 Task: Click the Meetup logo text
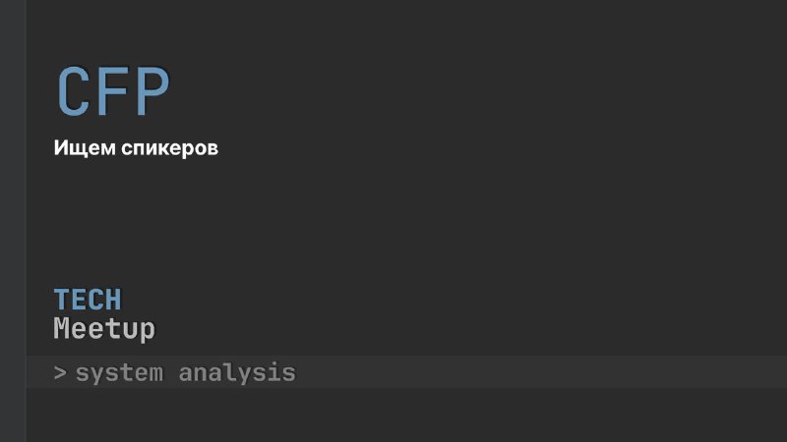[x=104, y=329]
